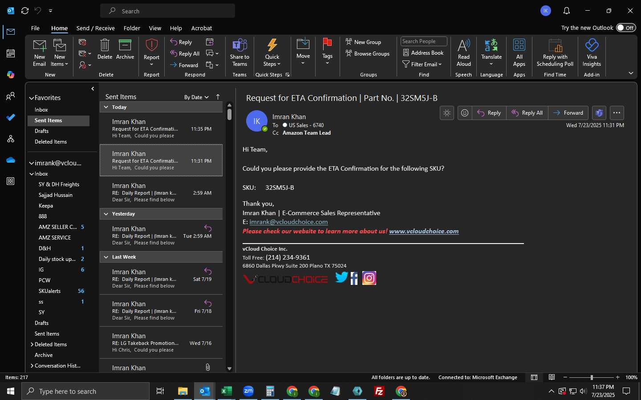Switch to Send / Receive tab
Viewport: 641px width, 400px height.
pyautogui.click(x=96, y=28)
